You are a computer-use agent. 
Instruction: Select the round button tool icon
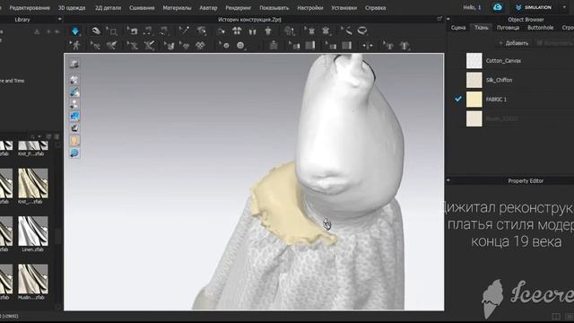[225, 46]
